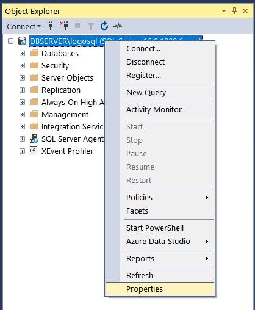Screen dimensions: 255x310
Task: Open Activity Monitor from the context menu
Action: pos(160,110)
